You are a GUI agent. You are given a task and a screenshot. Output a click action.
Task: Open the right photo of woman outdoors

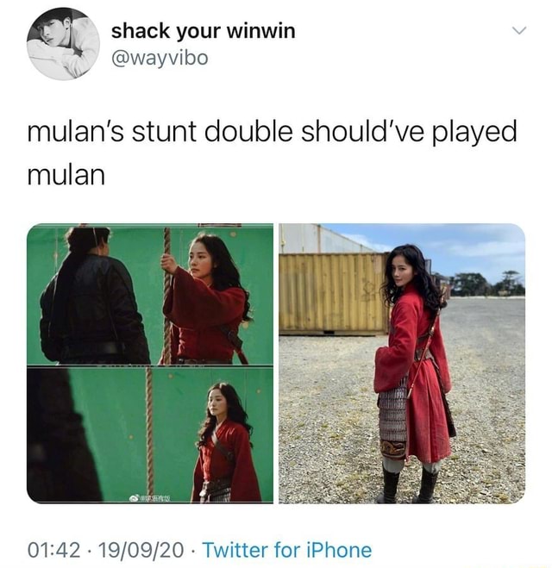402,364
